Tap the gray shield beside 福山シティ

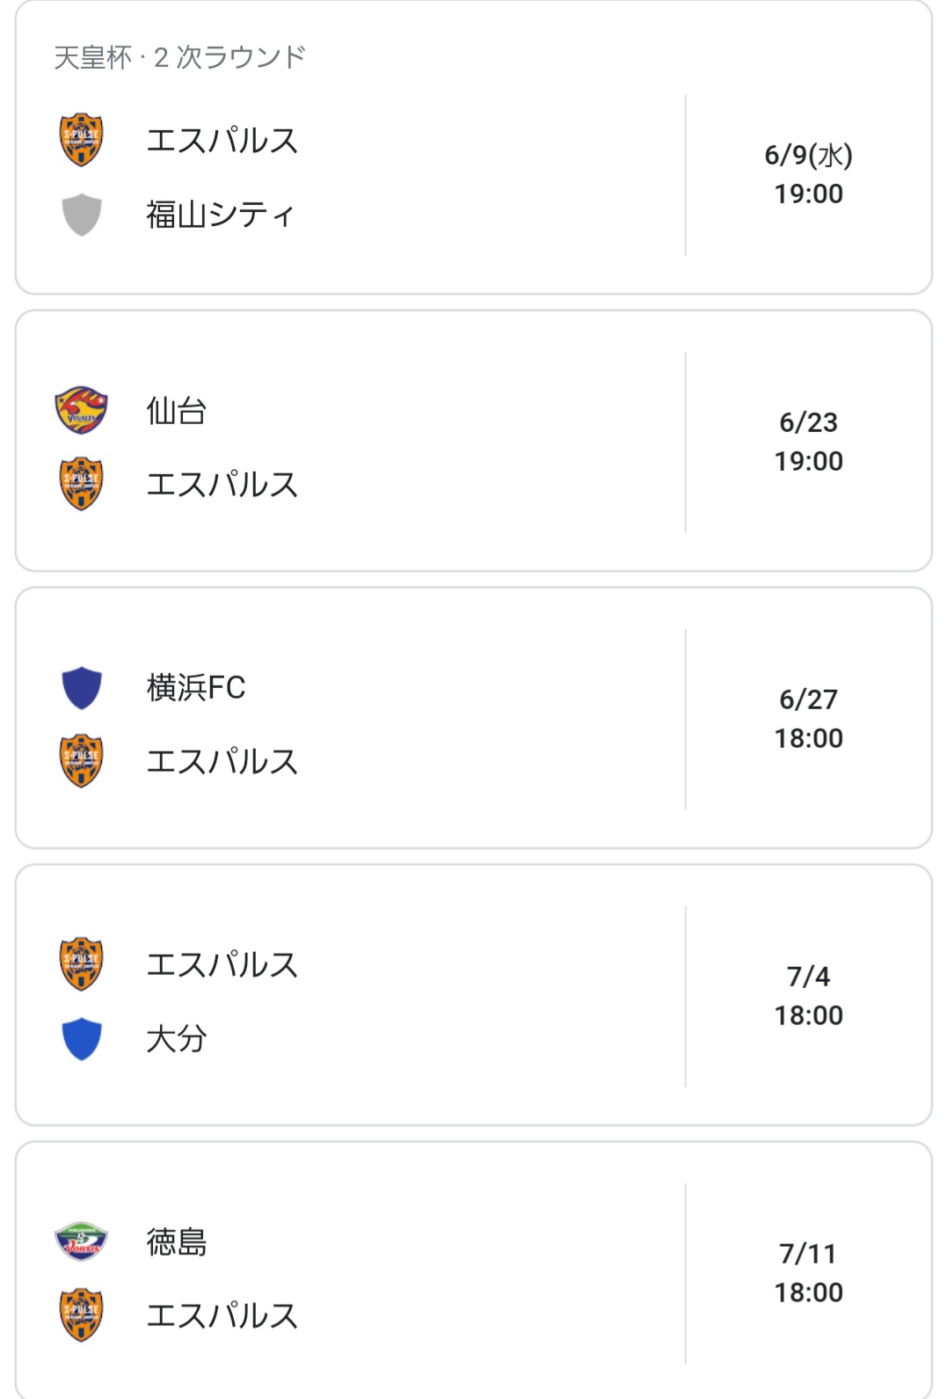tap(82, 215)
